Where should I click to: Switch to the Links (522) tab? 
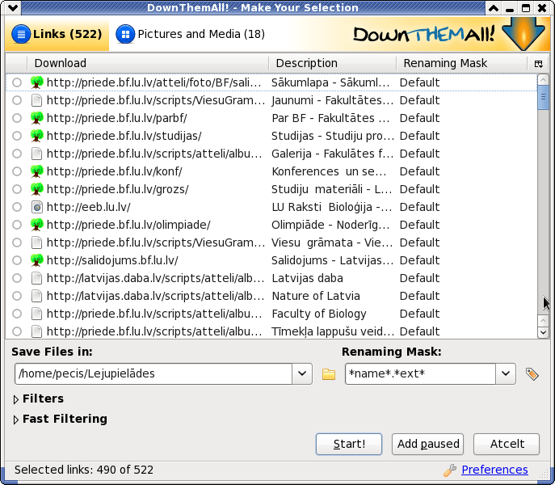click(x=57, y=35)
